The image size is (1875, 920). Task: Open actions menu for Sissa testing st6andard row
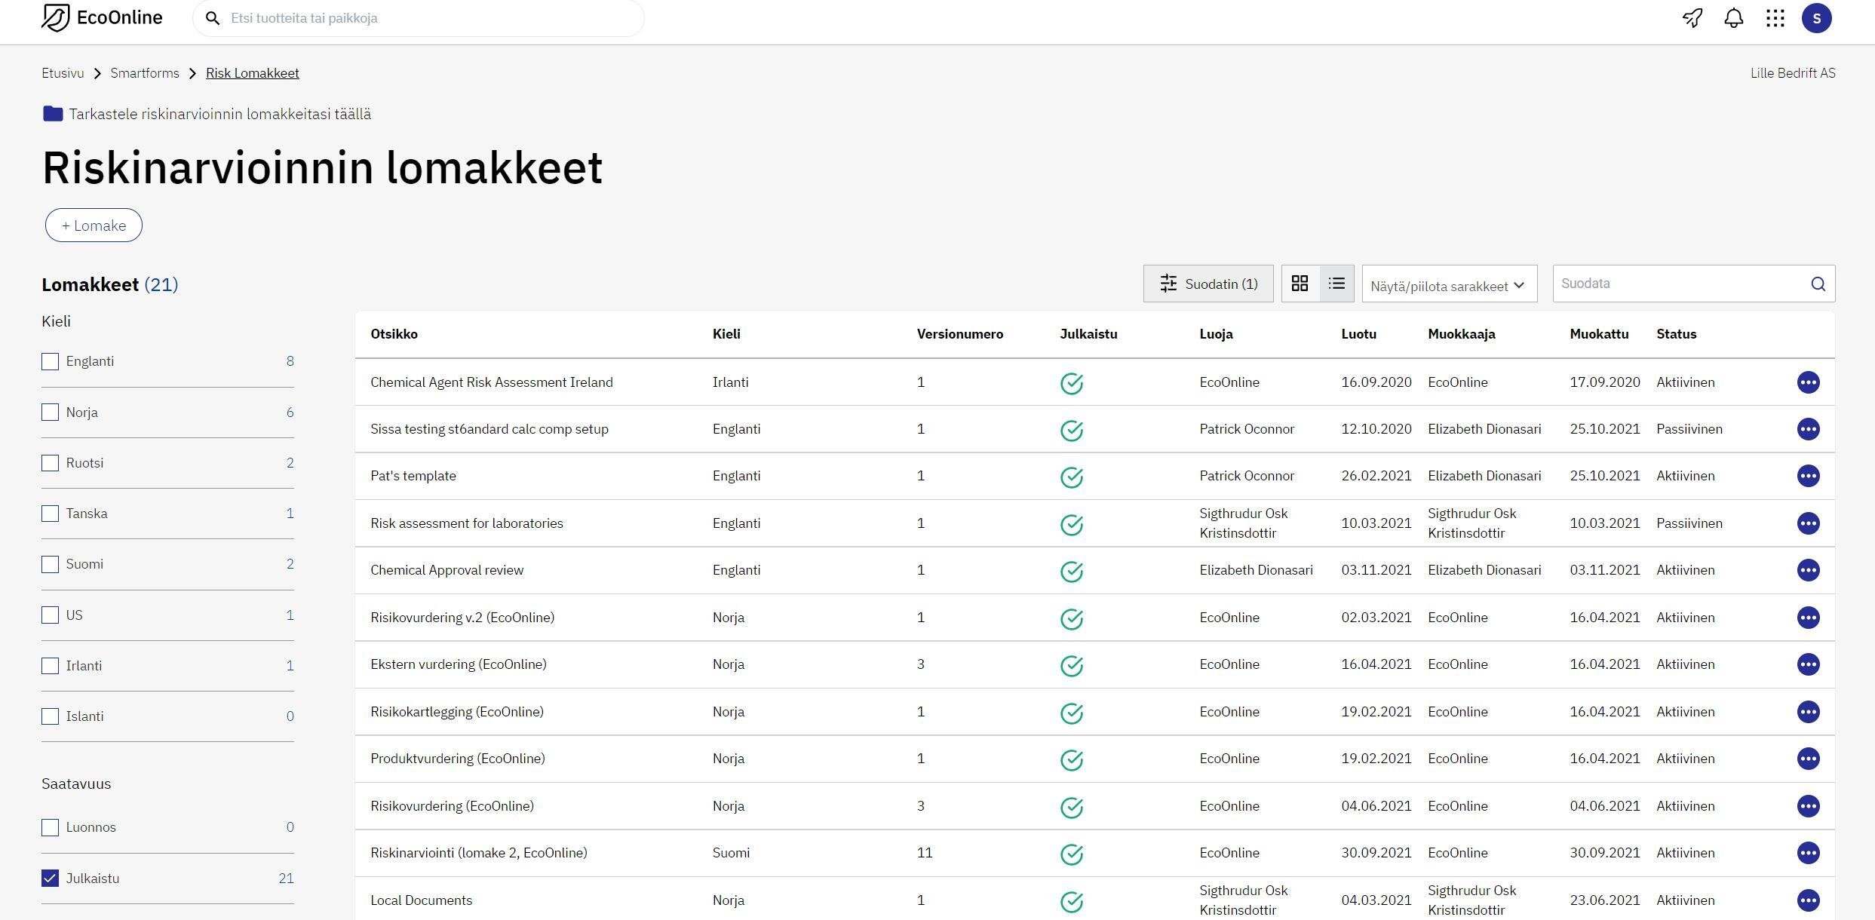pyautogui.click(x=1808, y=429)
